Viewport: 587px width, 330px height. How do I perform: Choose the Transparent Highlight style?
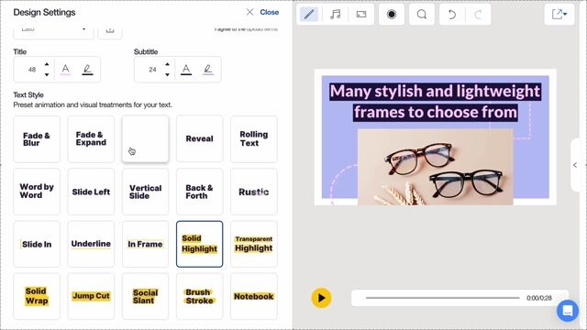click(x=254, y=244)
